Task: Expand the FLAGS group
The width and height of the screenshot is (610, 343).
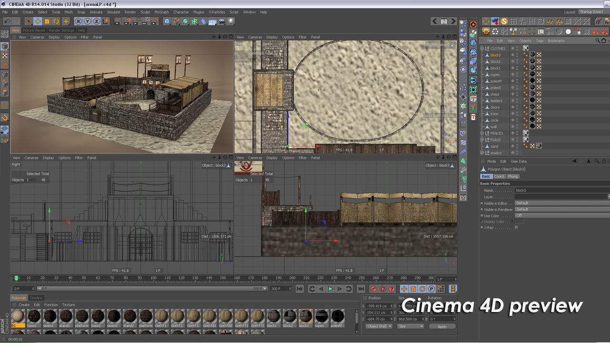Action: point(482,140)
